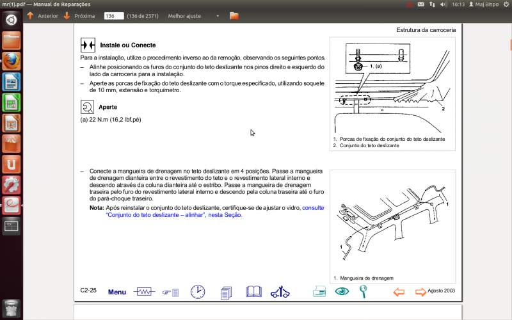The width and height of the screenshot is (512, 320).
Task: Open the sound volume indicator
Action: tap(443, 4)
